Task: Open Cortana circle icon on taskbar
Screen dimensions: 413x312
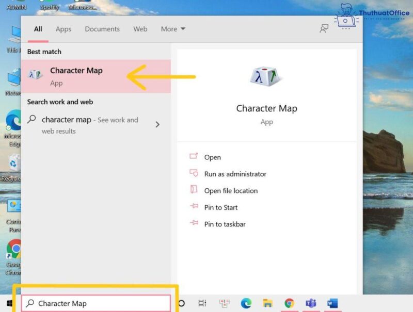Action: pyautogui.click(x=181, y=303)
